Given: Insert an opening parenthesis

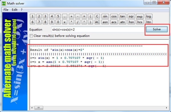Looking at the screenshot, I should [90, 16].
